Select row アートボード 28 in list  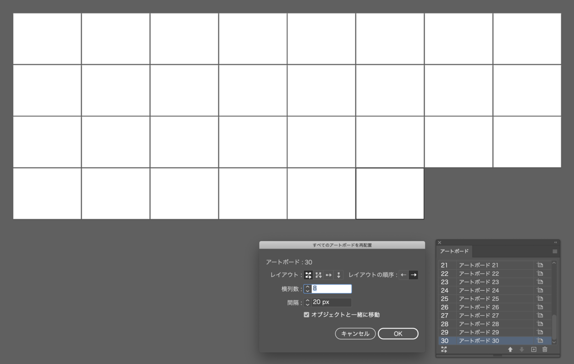click(x=495, y=324)
